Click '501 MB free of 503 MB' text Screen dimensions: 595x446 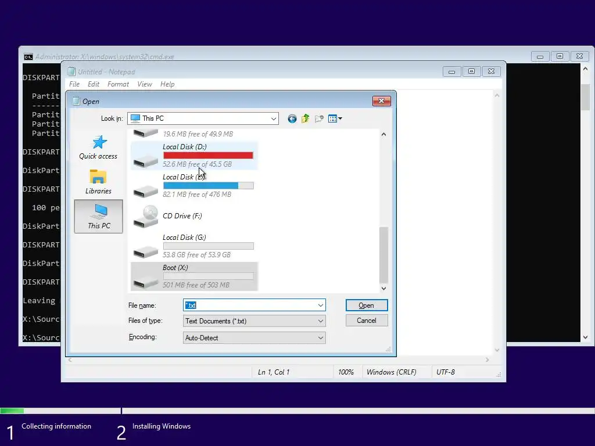click(196, 285)
